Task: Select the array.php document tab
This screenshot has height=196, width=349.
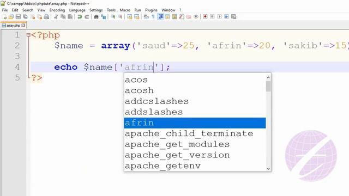Action: [x=13, y=26]
